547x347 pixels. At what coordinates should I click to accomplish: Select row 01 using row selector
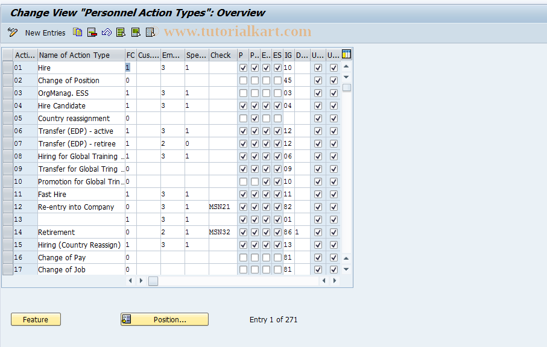coord(8,67)
